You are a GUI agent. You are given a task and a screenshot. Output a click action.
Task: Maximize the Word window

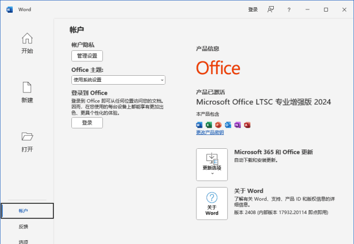[x=326, y=9]
